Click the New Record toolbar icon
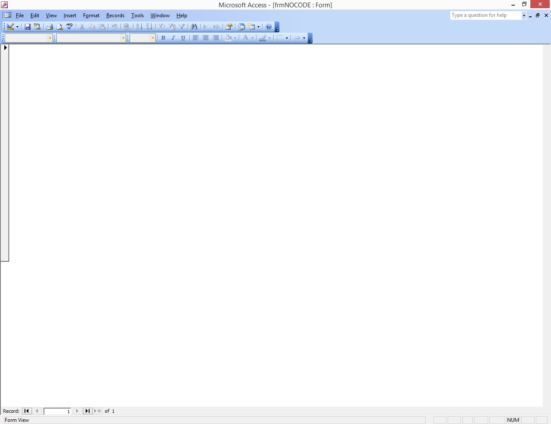Image resolution: width=551 pixels, height=424 pixels. [206, 27]
